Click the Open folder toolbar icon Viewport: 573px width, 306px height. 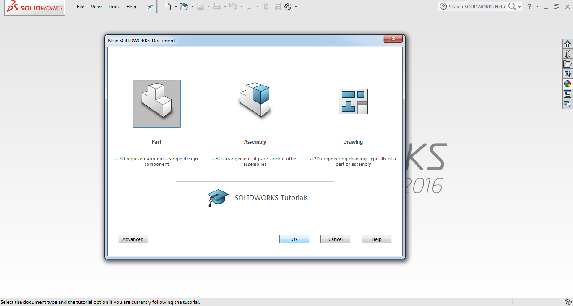tap(184, 7)
